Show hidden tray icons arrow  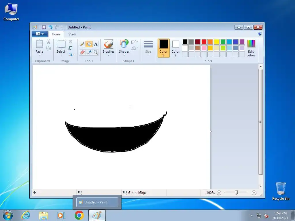click(252, 216)
